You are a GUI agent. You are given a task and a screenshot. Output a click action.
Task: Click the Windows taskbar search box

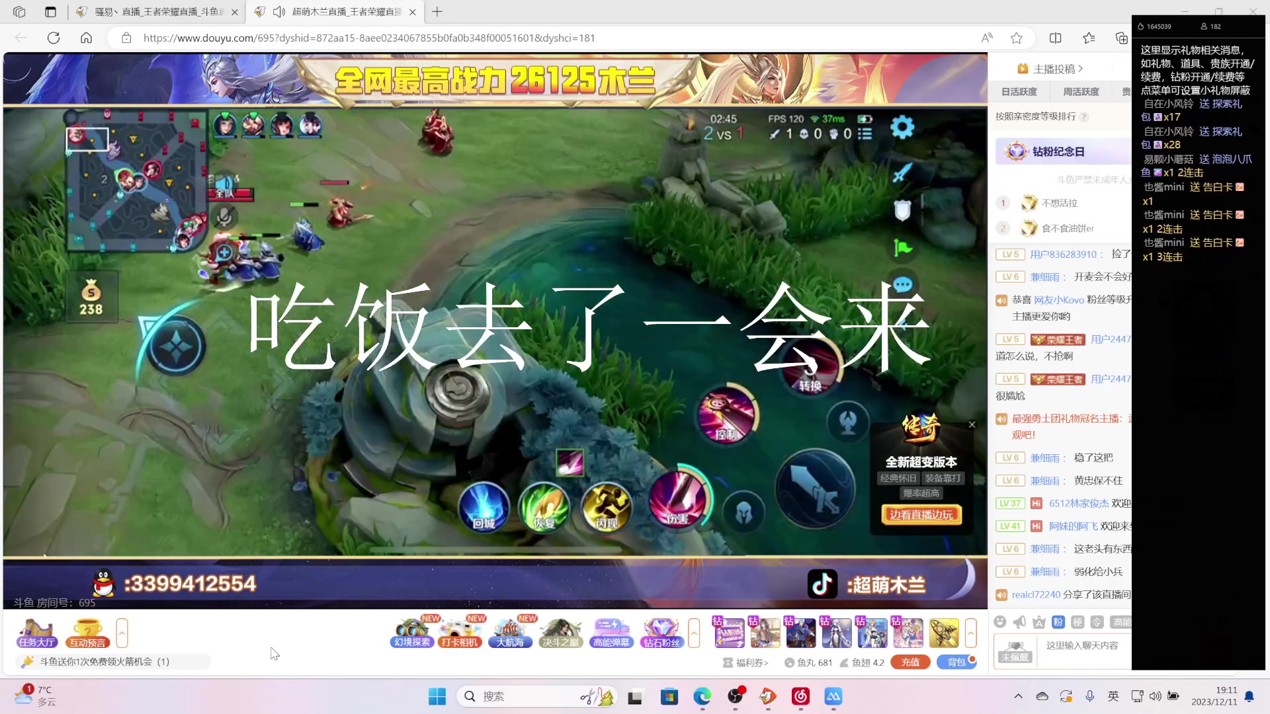(x=537, y=696)
